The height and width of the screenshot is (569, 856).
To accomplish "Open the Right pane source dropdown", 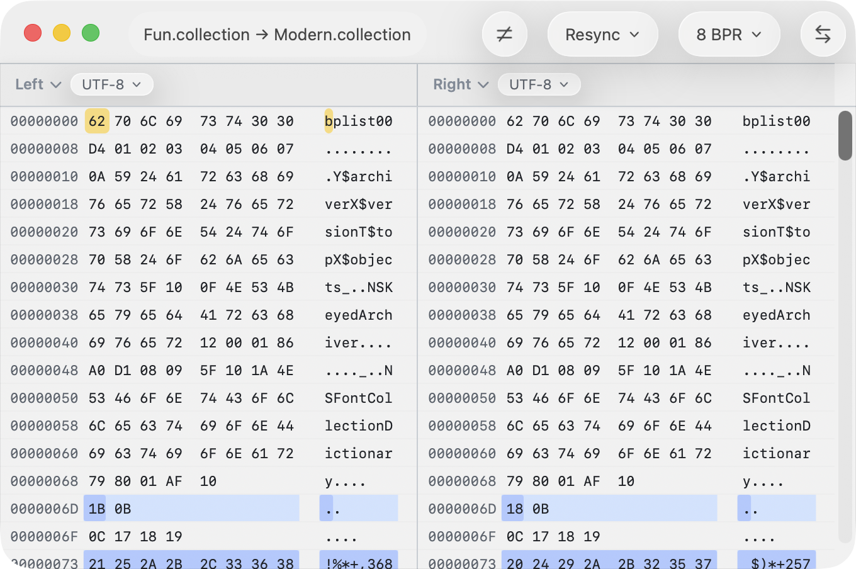I will pyautogui.click(x=460, y=84).
